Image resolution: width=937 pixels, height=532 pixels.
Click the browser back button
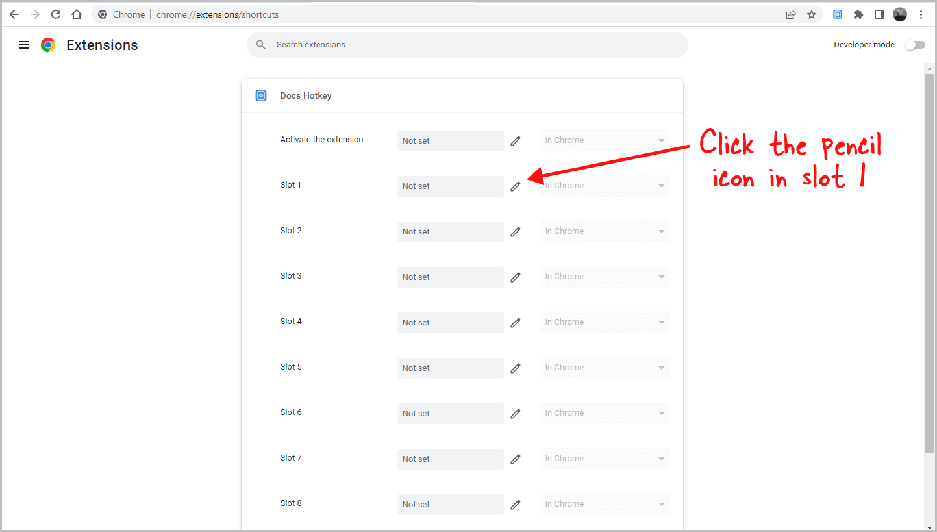pyautogui.click(x=14, y=14)
